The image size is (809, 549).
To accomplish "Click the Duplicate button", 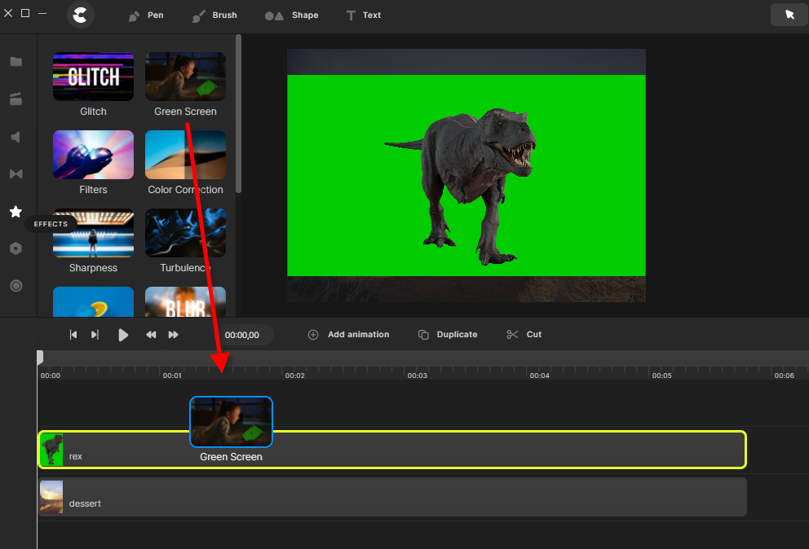I will (x=448, y=335).
